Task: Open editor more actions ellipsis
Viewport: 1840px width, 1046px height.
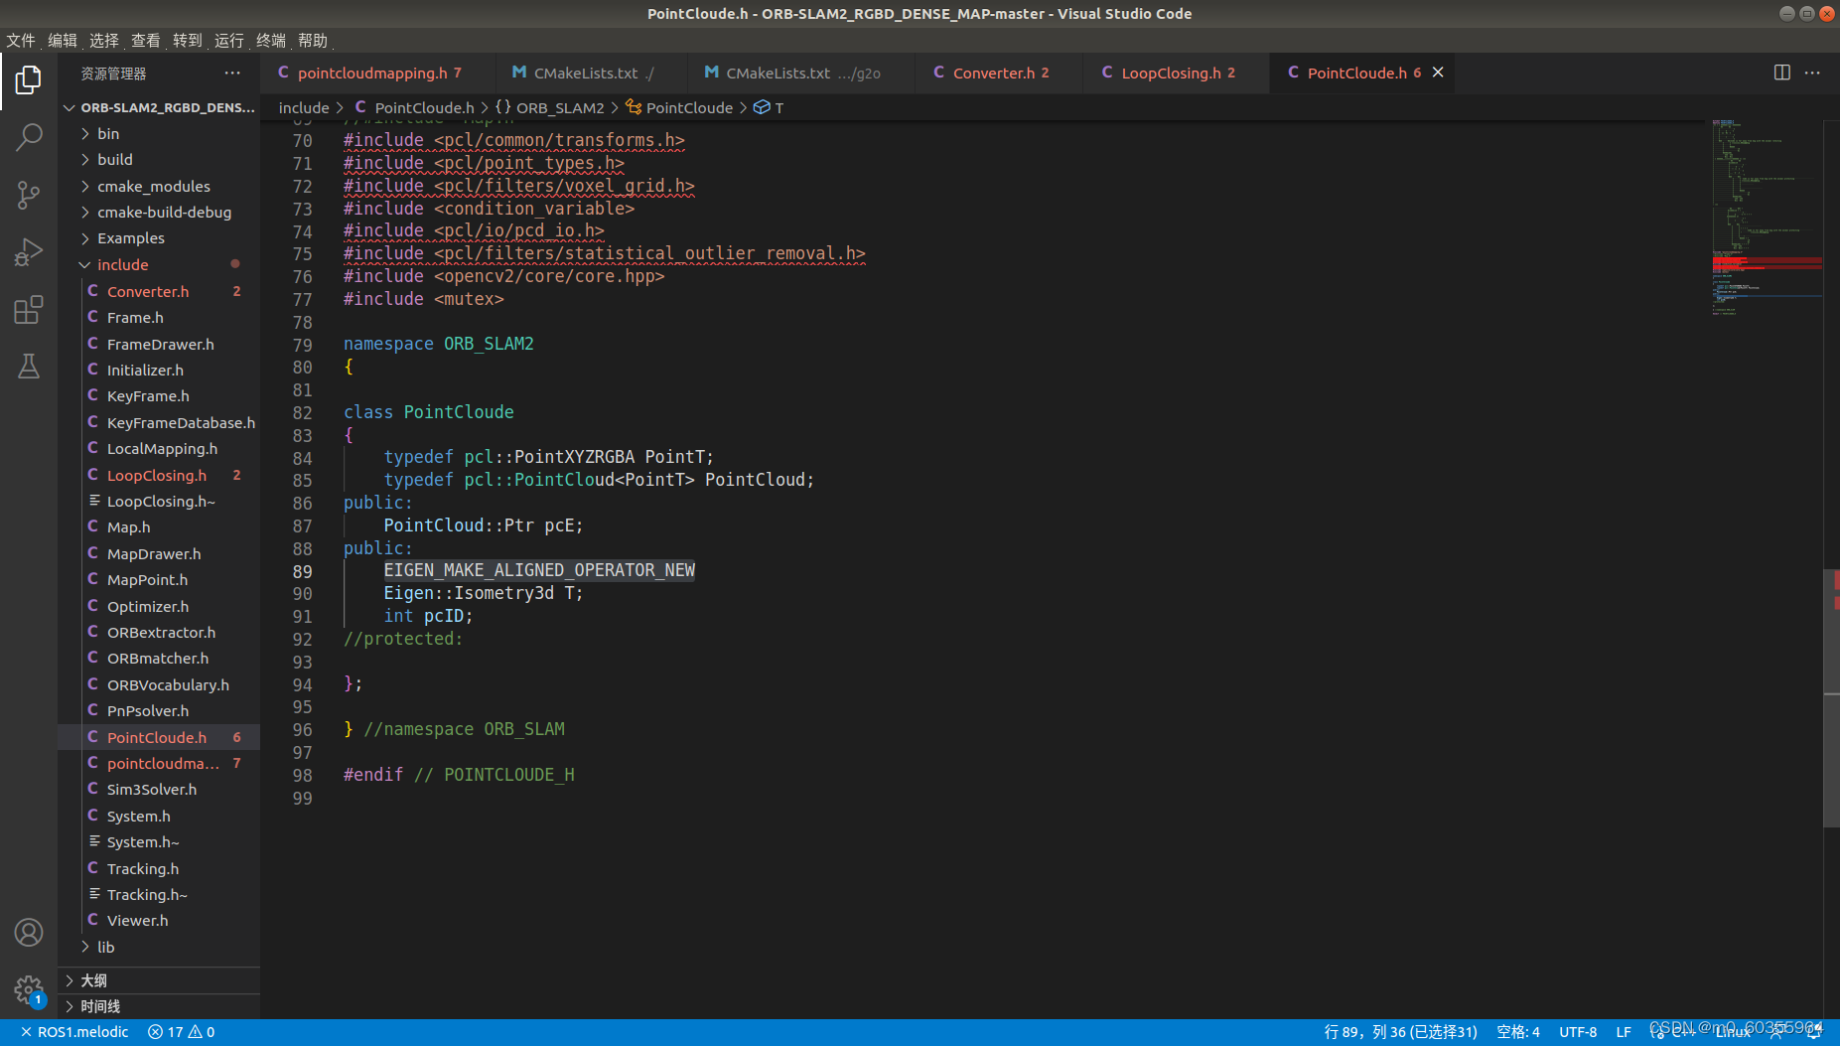Action: pos(1812,73)
